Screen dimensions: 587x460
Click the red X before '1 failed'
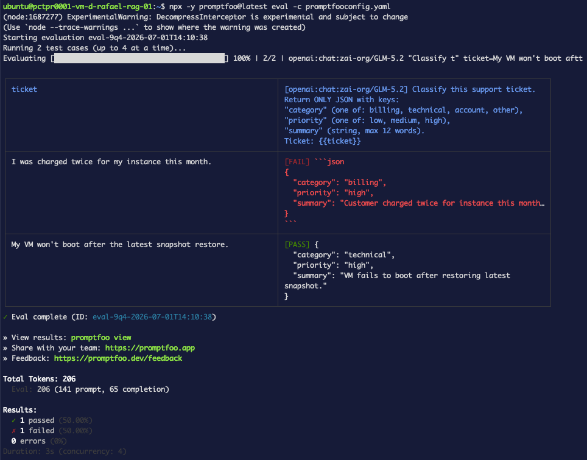coord(13,430)
